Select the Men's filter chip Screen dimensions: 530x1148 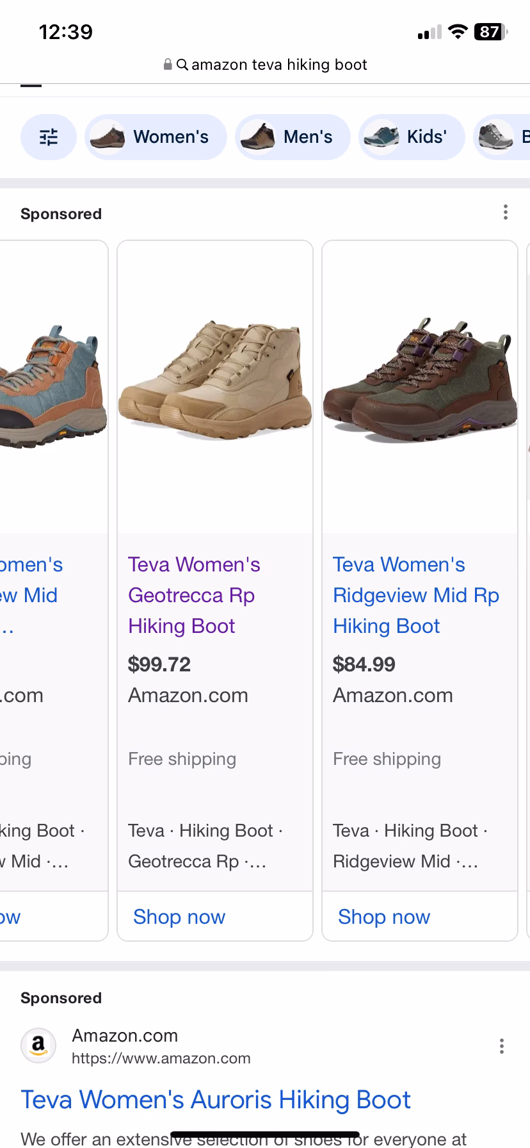tap(293, 137)
